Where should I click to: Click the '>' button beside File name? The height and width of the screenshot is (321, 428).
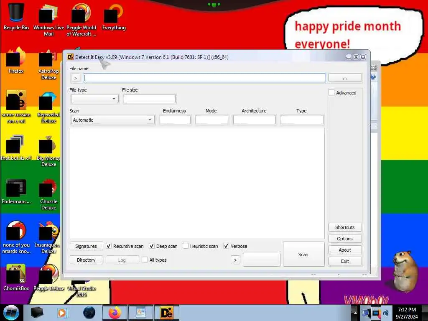click(75, 78)
